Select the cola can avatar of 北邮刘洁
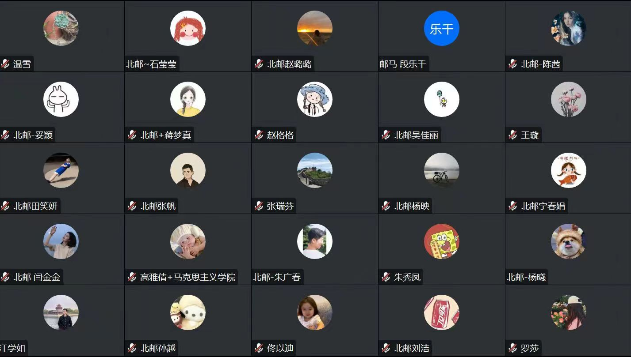 442,312
